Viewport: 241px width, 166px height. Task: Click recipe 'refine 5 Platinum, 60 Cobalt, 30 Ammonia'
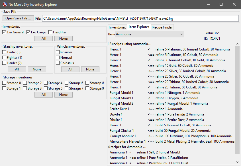[187, 55]
